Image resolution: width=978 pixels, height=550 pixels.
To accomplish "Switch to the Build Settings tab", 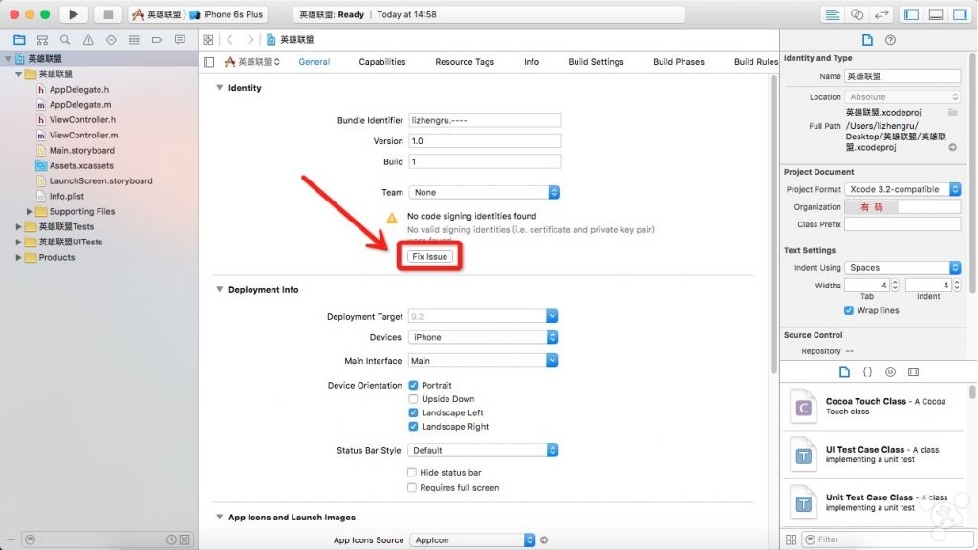I will point(596,62).
